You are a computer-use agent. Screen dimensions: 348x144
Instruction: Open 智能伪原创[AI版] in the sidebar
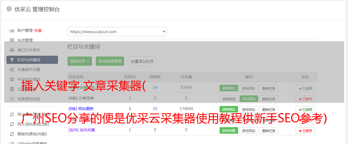point(32,134)
